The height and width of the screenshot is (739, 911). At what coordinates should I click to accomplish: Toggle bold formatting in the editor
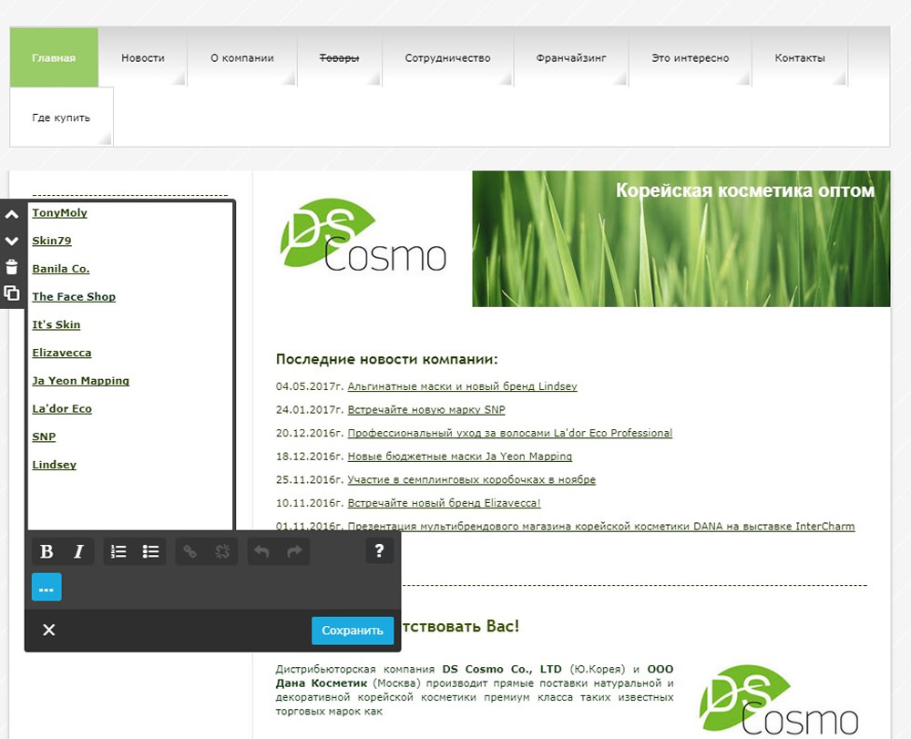pyautogui.click(x=46, y=551)
